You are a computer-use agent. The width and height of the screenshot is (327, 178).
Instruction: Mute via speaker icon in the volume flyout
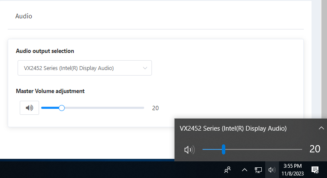(x=189, y=149)
